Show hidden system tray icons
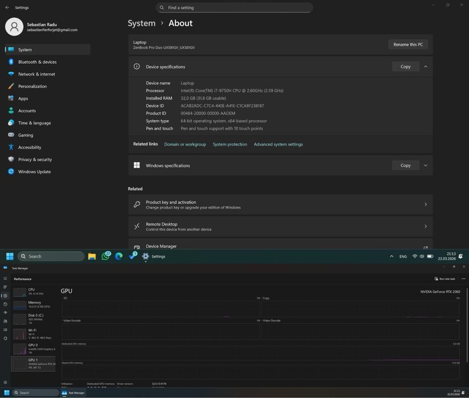 tap(392, 256)
